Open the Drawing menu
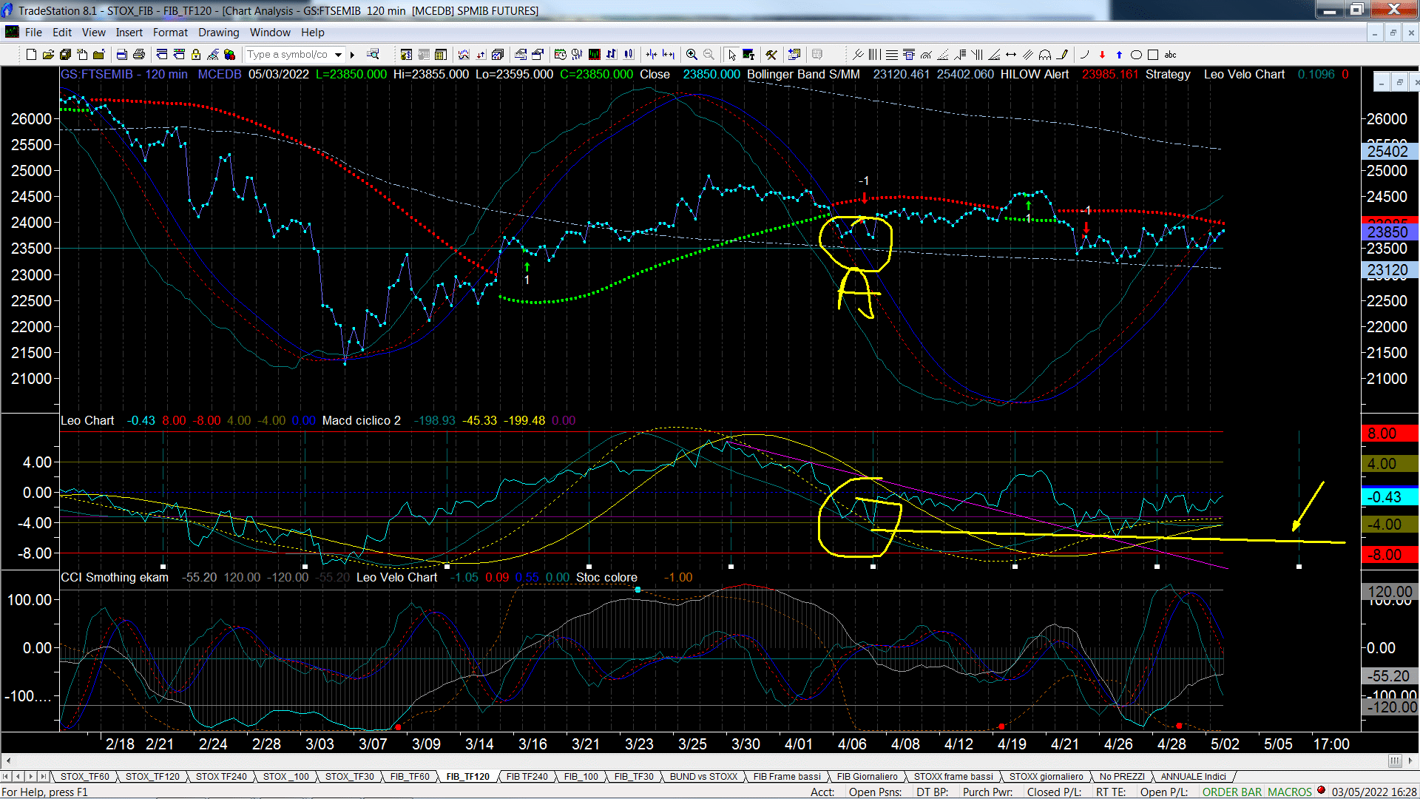 [x=219, y=33]
